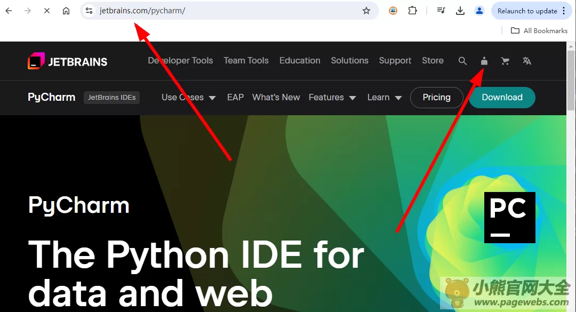This screenshot has height=312, width=576.
Task: Click the PC PyCharm logo tile
Action: coord(510,218)
